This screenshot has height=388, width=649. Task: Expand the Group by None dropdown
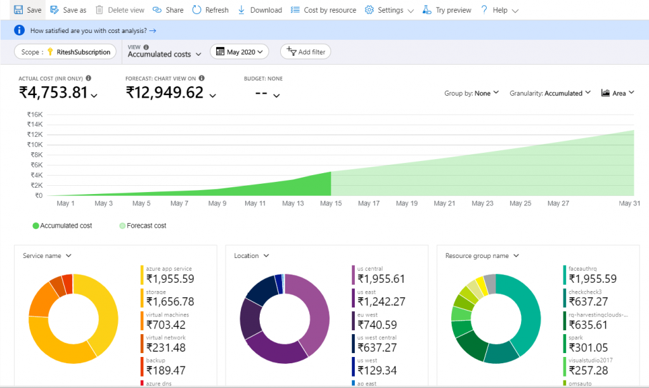472,93
